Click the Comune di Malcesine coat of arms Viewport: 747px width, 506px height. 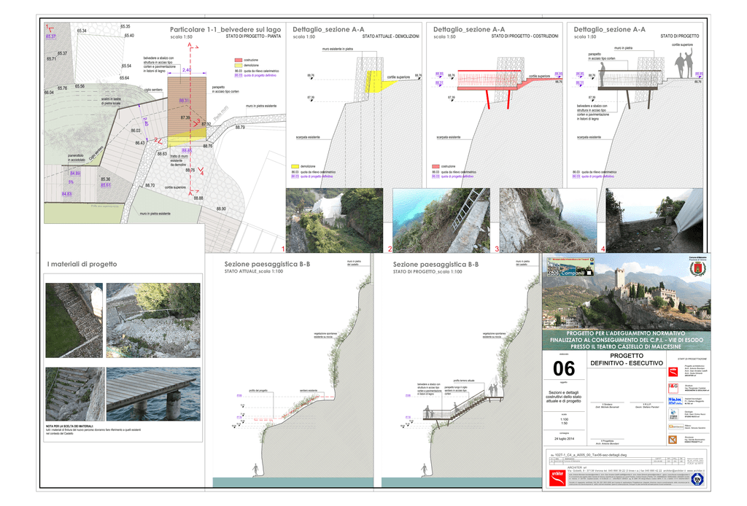click(x=696, y=268)
